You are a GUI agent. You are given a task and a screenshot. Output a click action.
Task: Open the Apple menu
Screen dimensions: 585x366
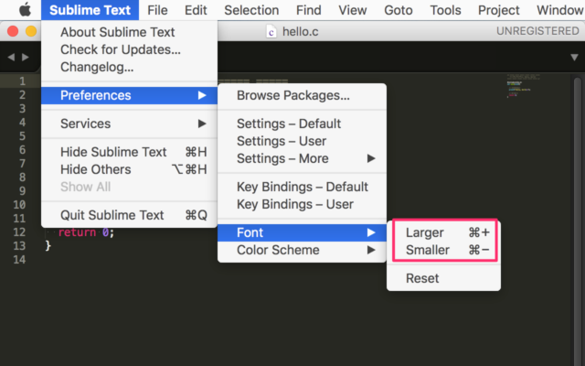(25, 10)
